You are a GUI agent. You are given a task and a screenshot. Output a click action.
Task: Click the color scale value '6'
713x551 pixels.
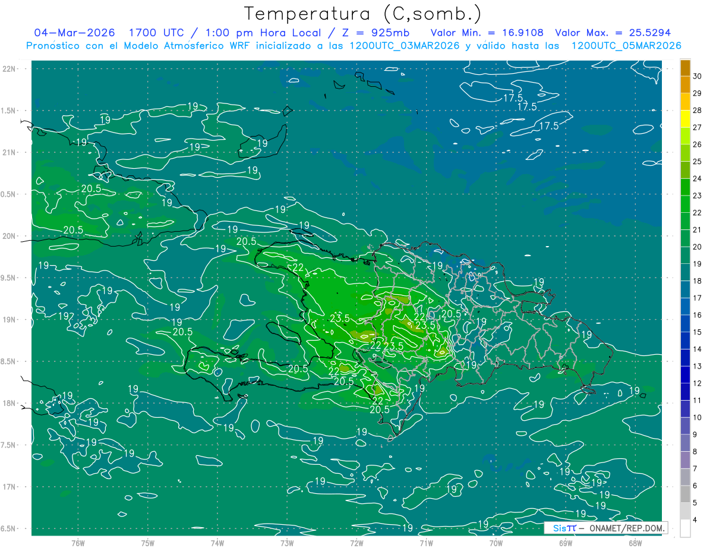696,486
